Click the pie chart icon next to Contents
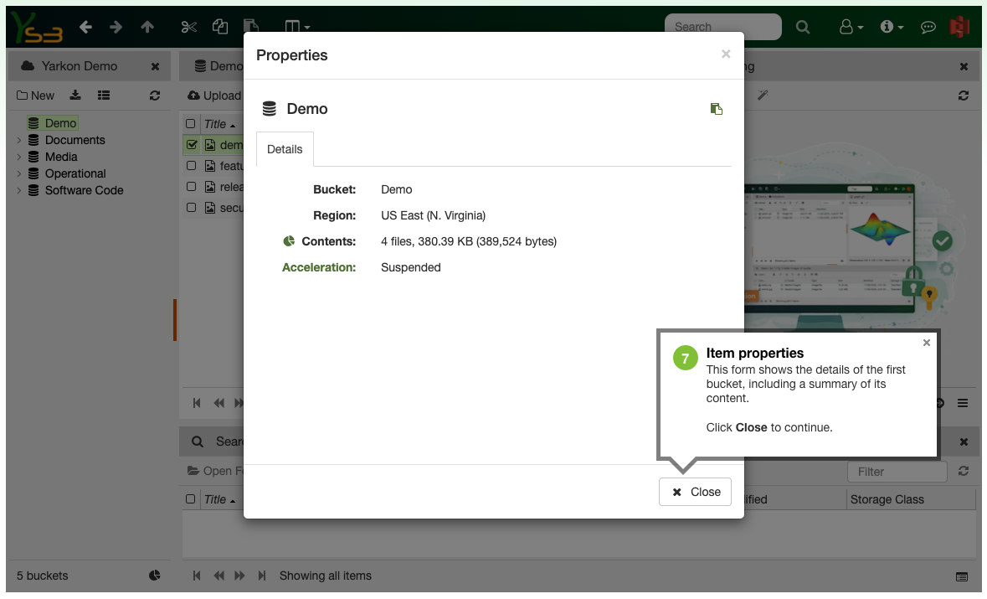 point(289,241)
